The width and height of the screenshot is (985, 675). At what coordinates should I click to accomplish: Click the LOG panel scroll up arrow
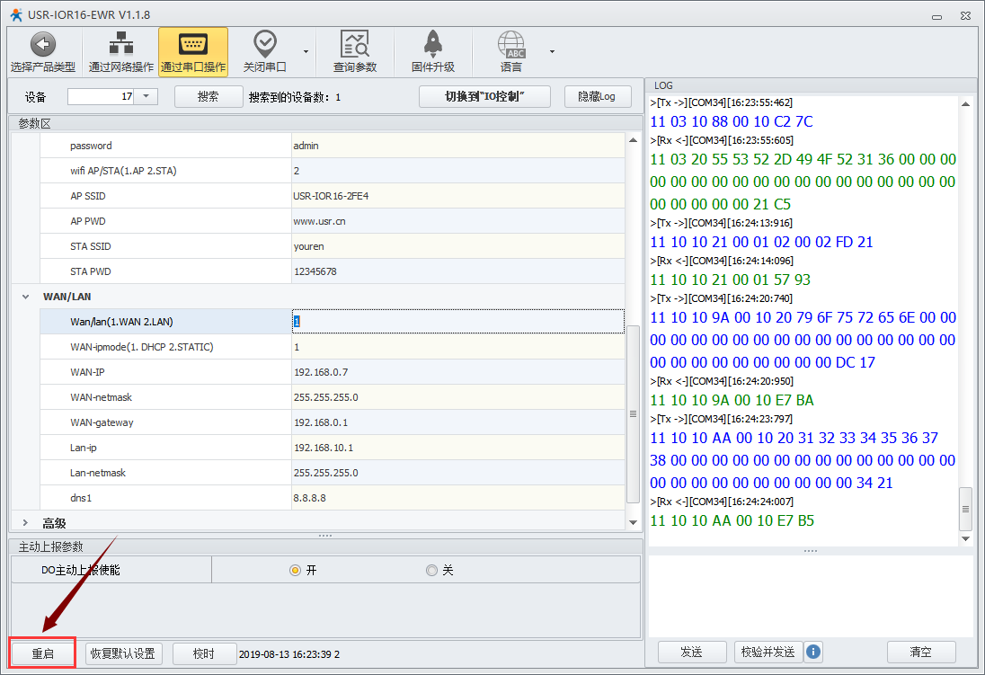(965, 104)
